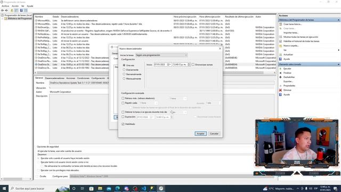Viewport: 341px width, 192px height.
Task: Check the Expiración checkbox
Action: click(123, 117)
